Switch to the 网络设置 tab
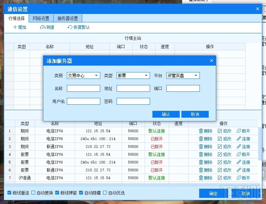This screenshot has width=266, height=204. 41,18
